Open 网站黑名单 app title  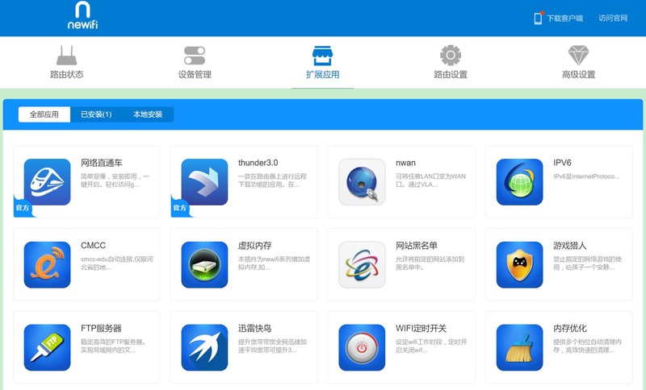pos(416,245)
